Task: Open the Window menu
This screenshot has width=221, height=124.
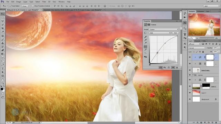Action: pyautogui.click(x=61, y=2)
